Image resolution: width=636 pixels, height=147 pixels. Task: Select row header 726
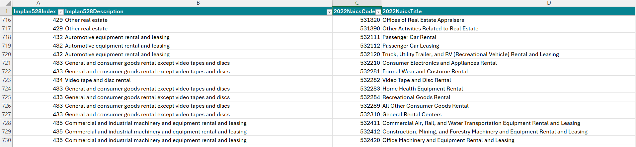6,106
